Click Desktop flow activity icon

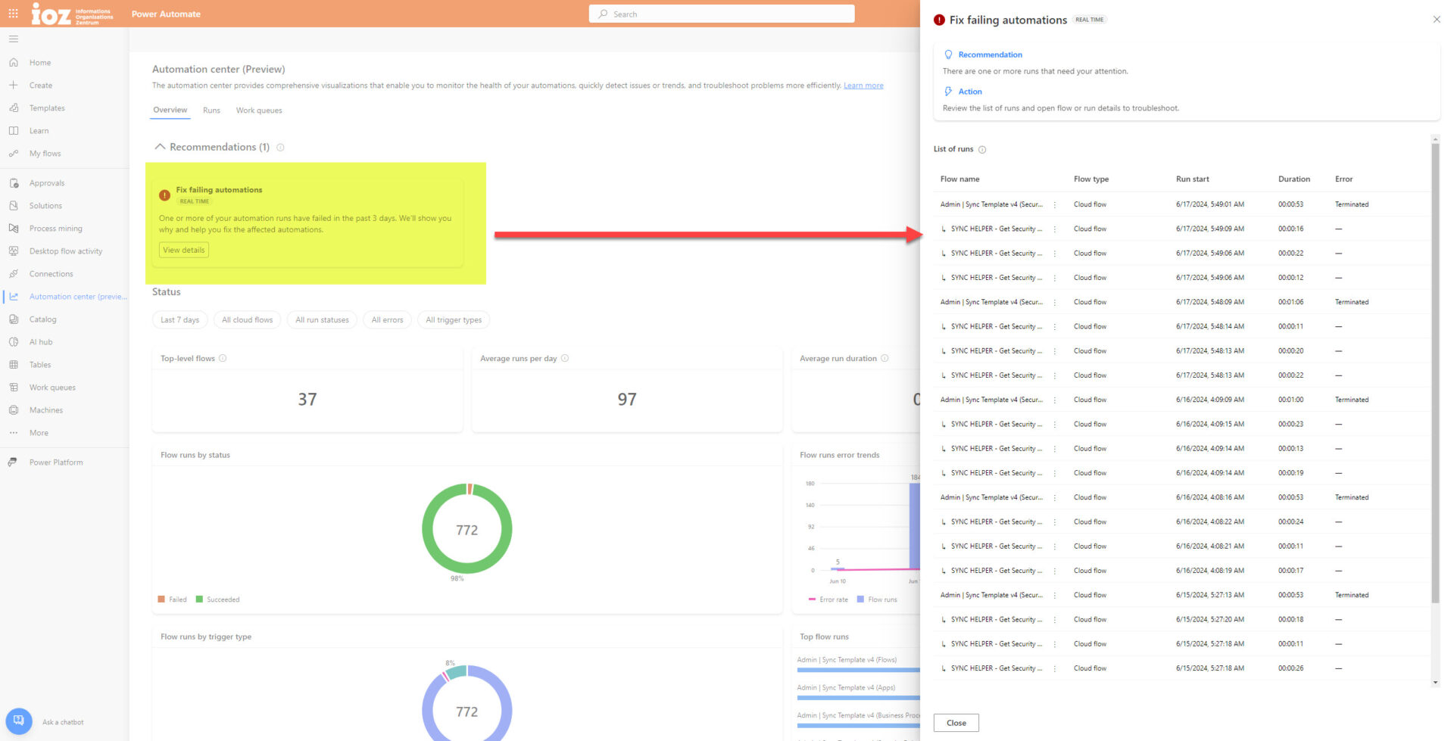(14, 251)
